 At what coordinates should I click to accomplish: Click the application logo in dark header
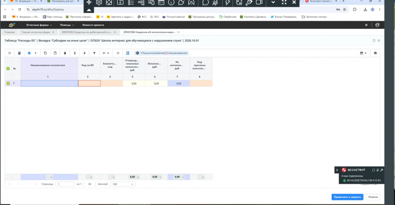12,25
